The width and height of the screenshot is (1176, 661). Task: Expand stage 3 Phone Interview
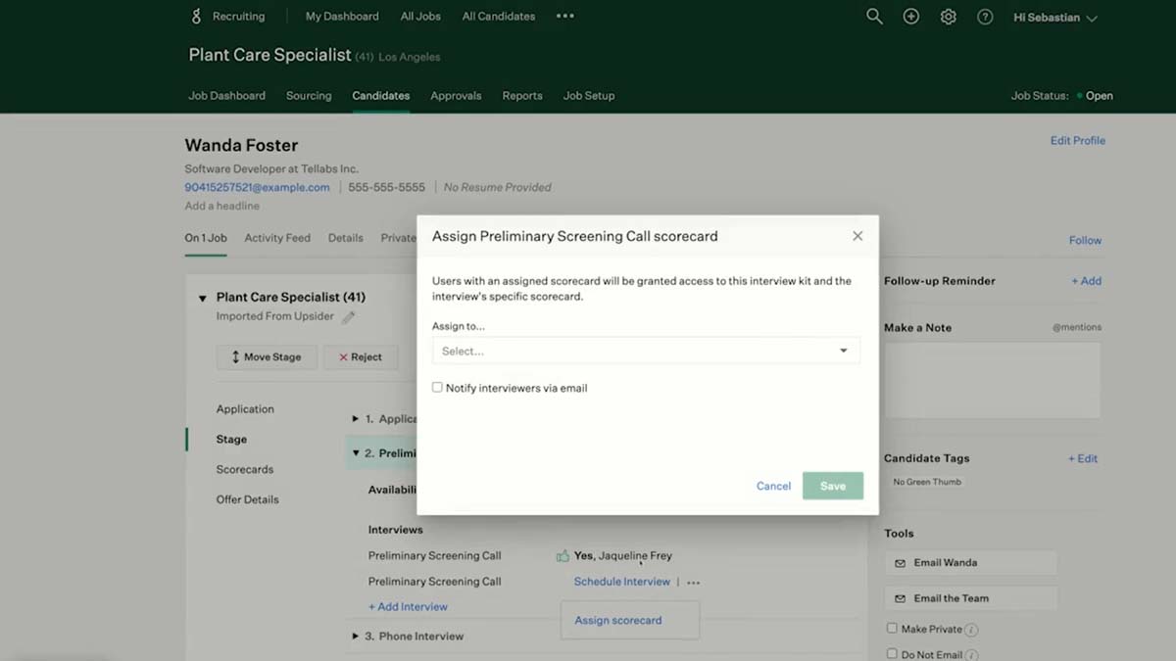click(x=356, y=637)
